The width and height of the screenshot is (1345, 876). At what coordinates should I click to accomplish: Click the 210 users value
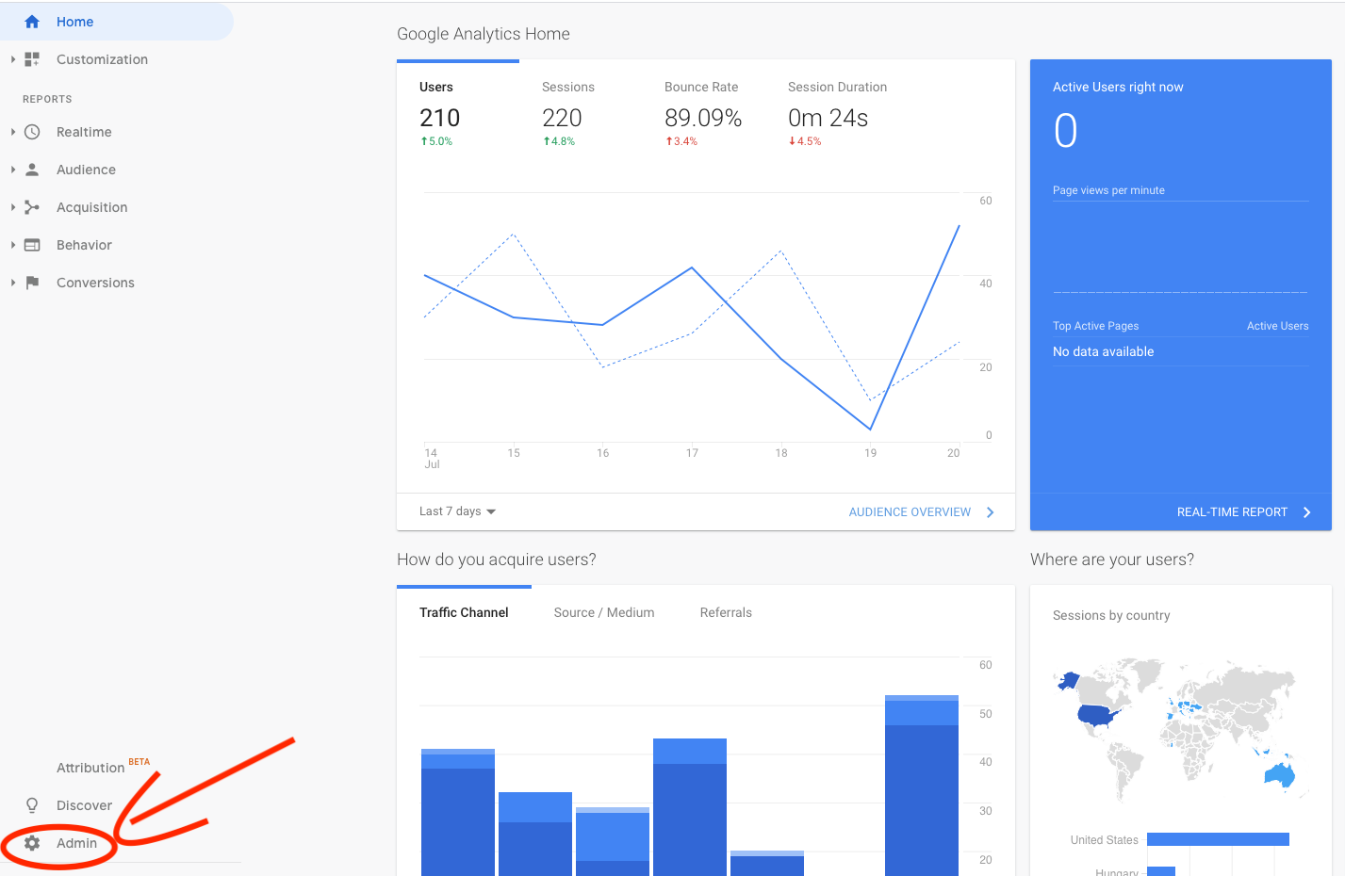(x=439, y=118)
